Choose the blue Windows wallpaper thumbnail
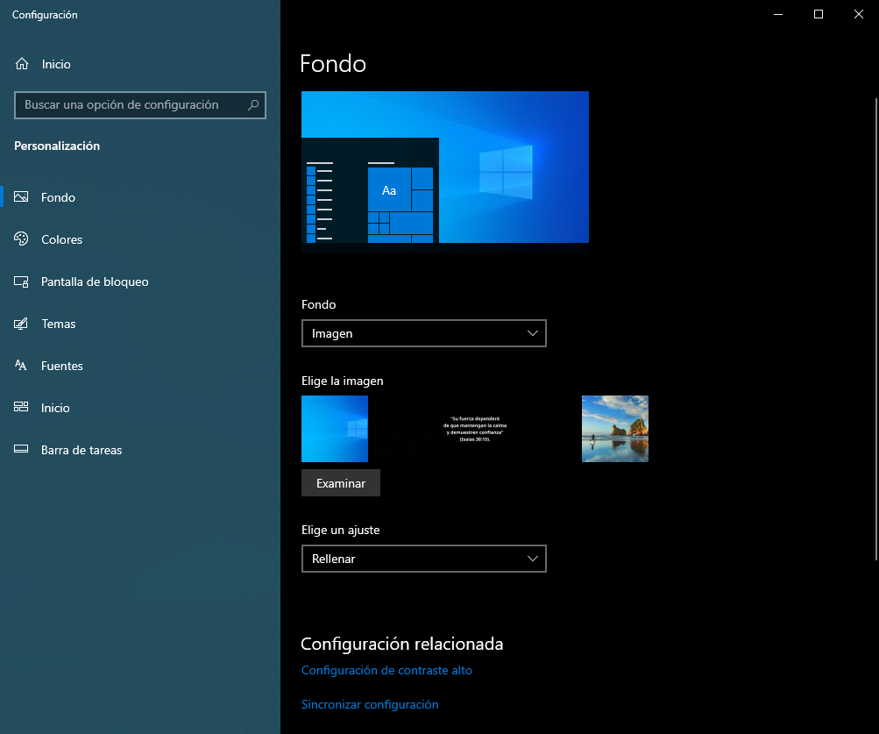Image resolution: width=879 pixels, height=734 pixels. (x=335, y=429)
